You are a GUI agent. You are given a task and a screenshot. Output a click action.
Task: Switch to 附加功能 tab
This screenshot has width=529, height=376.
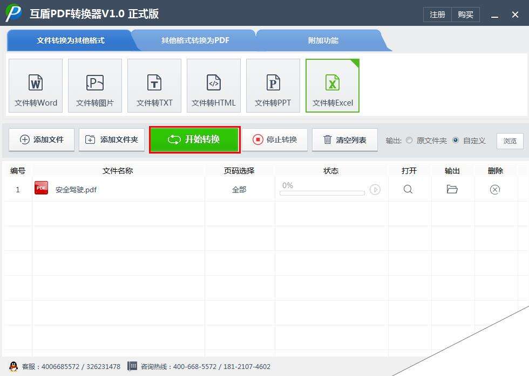tap(323, 40)
